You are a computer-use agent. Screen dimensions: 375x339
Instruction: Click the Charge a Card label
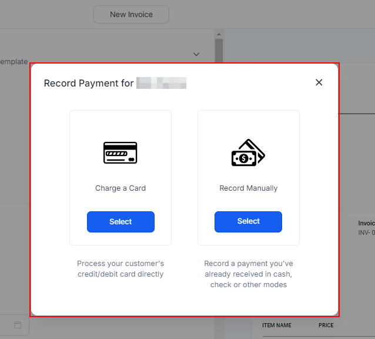pyautogui.click(x=120, y=188)
